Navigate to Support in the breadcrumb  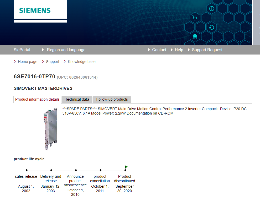pyautogui.click(x=53, y=62)
